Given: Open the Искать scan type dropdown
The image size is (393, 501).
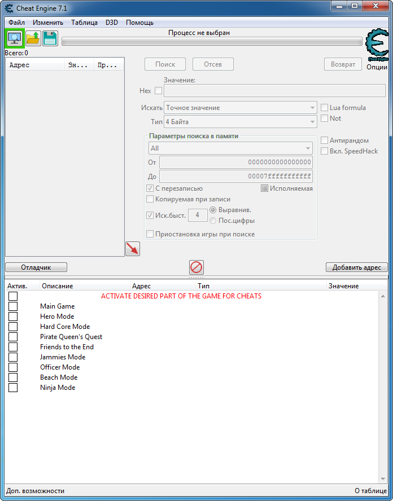Looking at the screenshot, I should [x=241, y=108].
